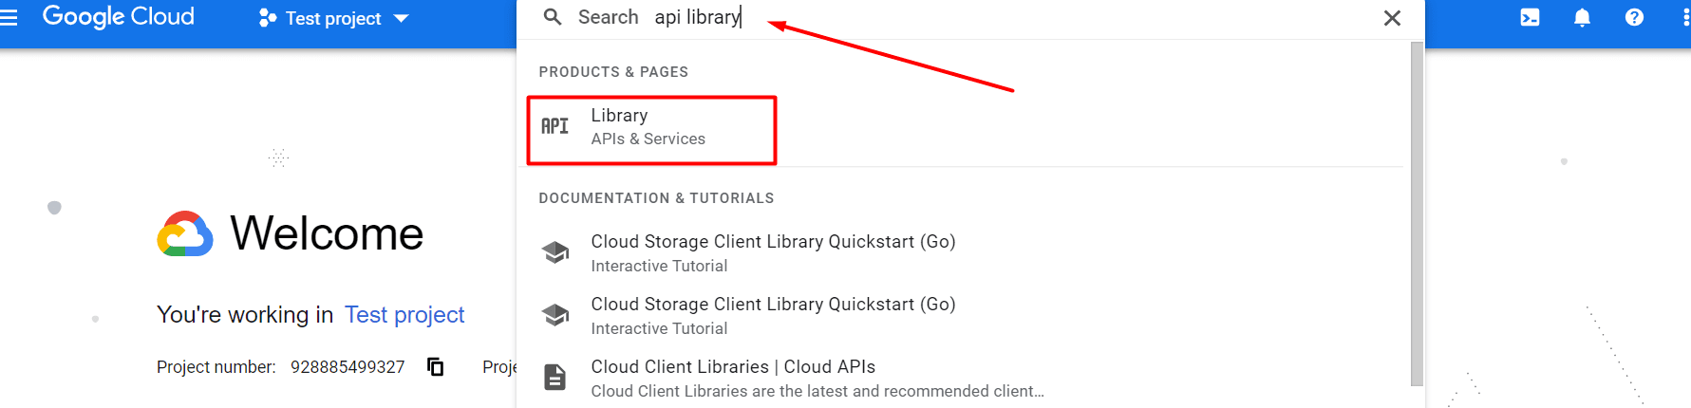Open the Test project selector dropdown
Image resolution: width=1691 pixels, height=408 pixels.
tap(333, 18)
